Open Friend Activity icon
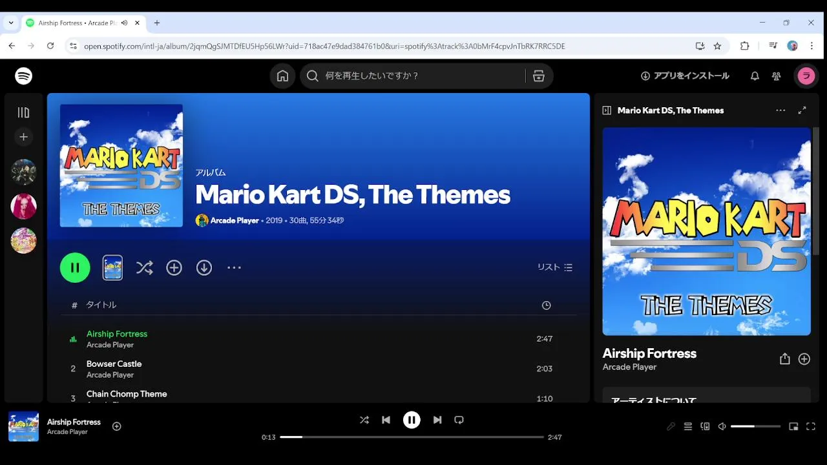The width and height of the screenshot is (827, 465). (777, 76)
